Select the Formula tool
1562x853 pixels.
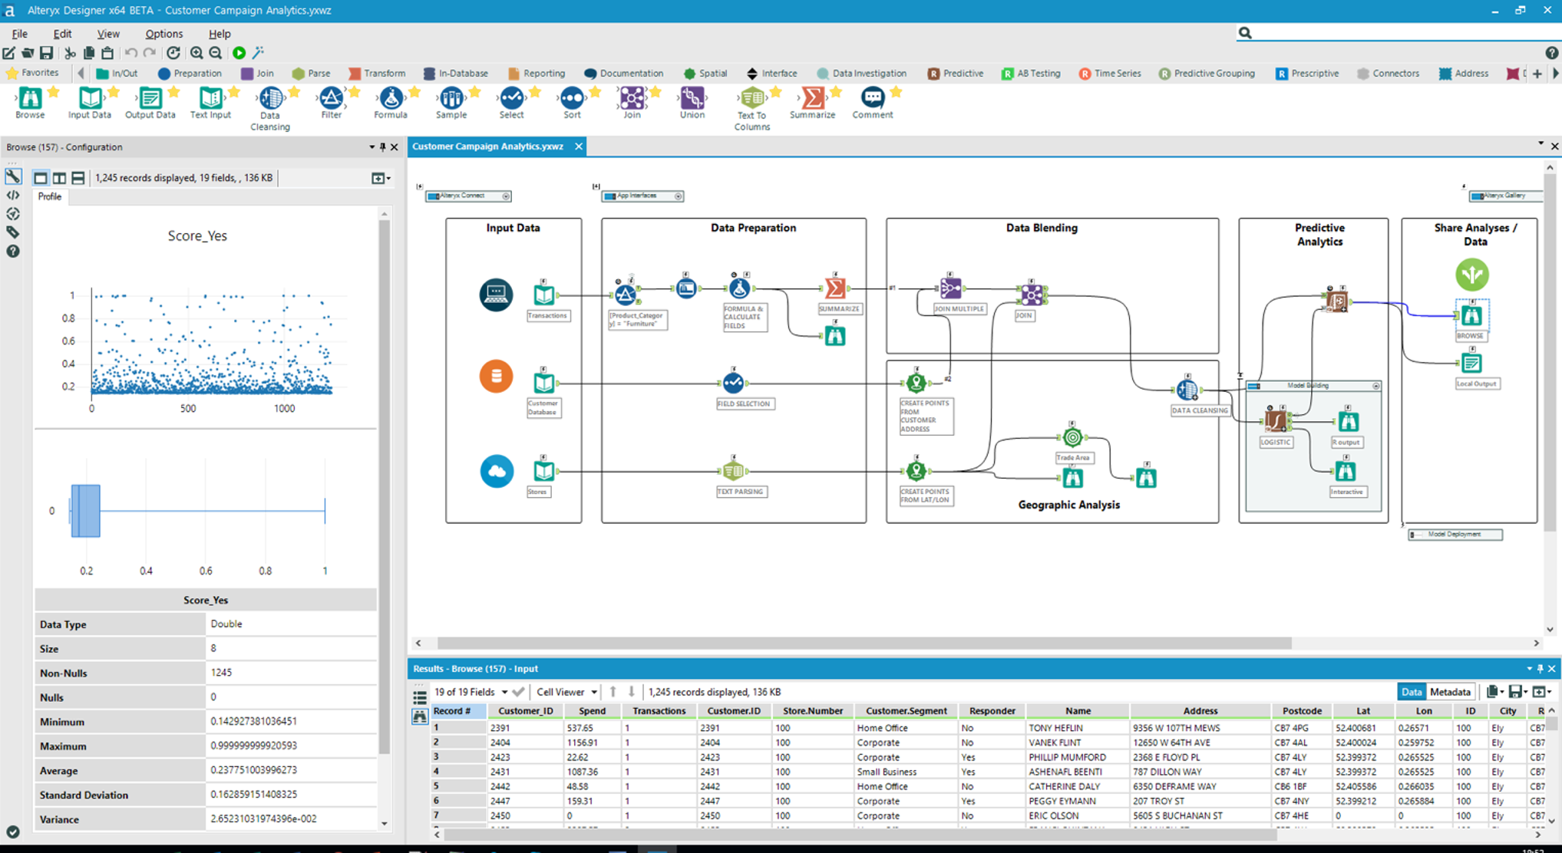[x=391, y=102]
